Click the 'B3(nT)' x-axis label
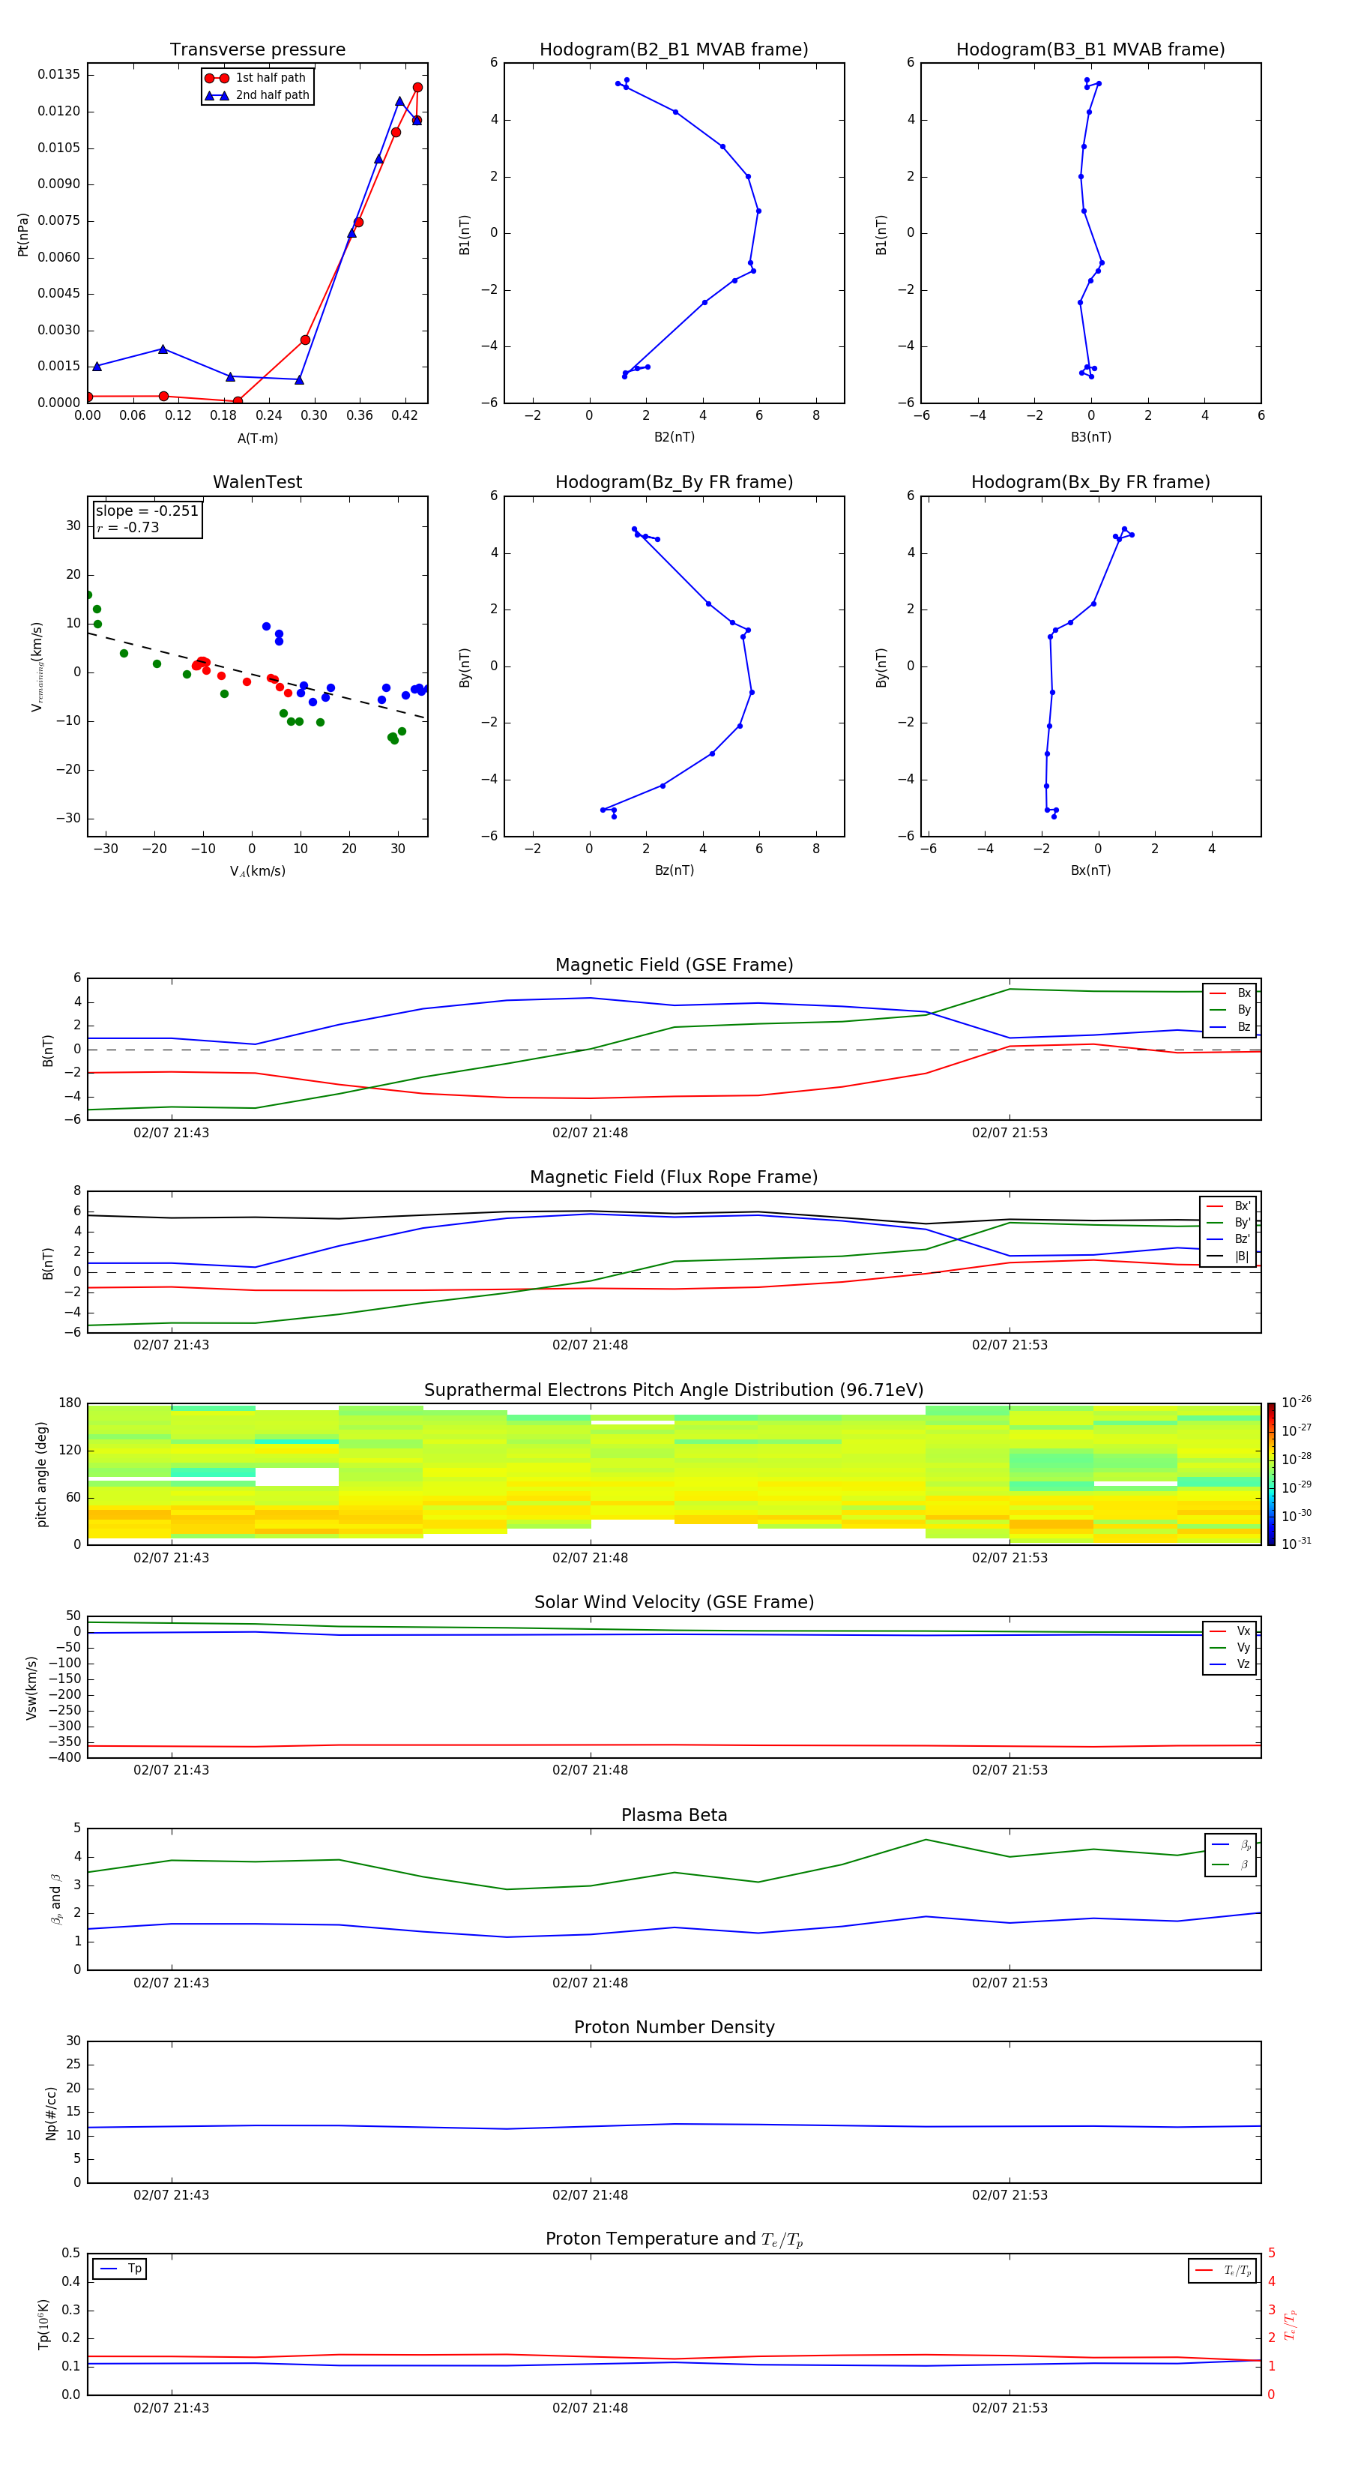This screenshot has height=2474, width=1349. tap(1090, 437)
